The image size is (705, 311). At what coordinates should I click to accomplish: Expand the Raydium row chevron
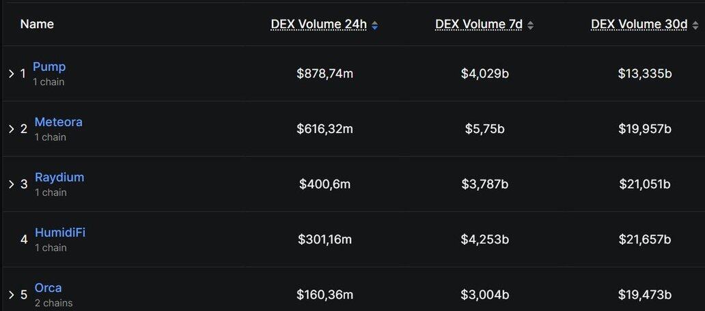[12, 184]
